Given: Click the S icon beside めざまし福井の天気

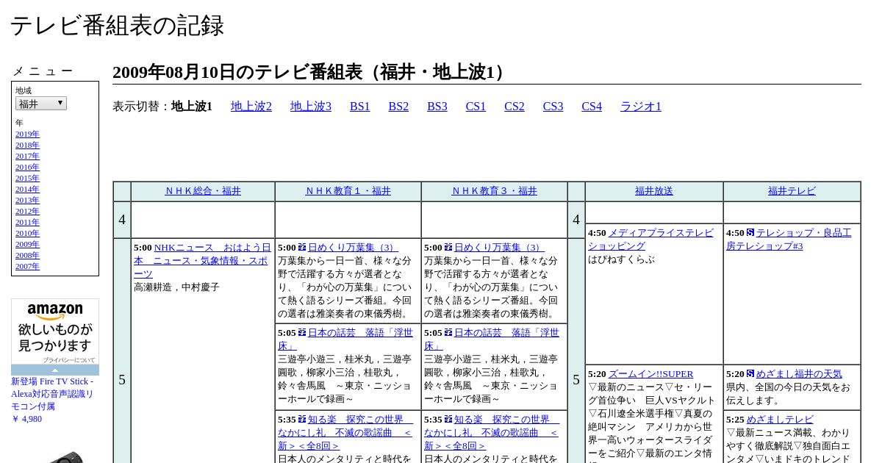Looking at the screenshot, I should pyautogui.click(x=750, y=374).
